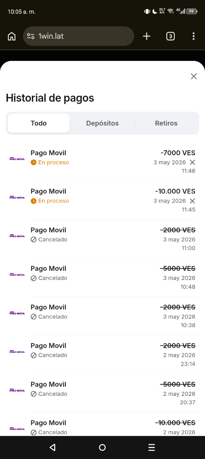Tap the Android home circle button
The width and height of the screenshot is (205, 459).
tap(102, 448)
